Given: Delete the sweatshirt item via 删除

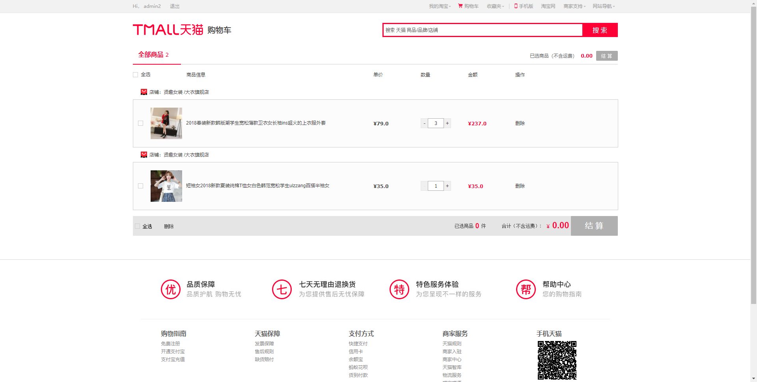Looking at the screenshot, I should (x=520, y=123).
